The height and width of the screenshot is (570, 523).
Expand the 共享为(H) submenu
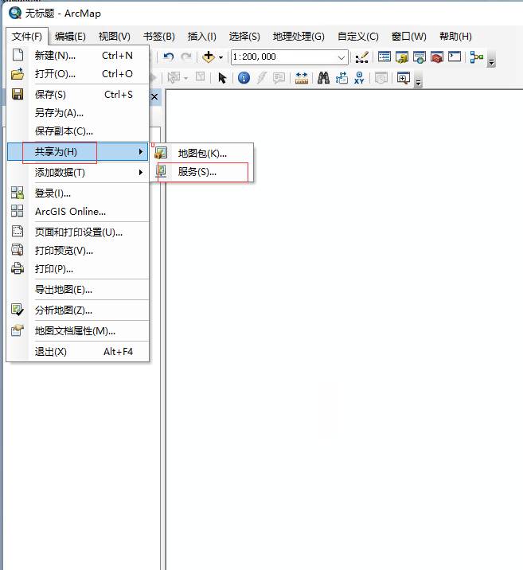78,151
